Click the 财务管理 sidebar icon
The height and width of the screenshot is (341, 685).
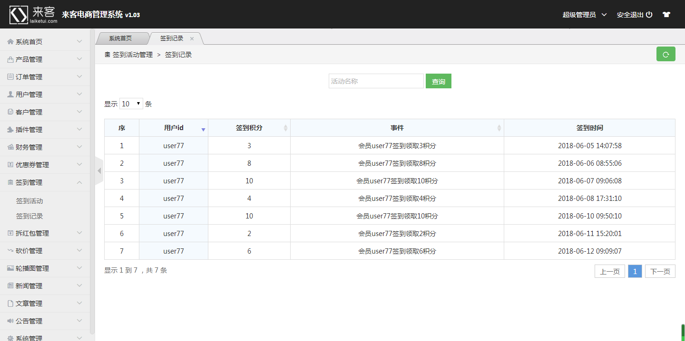pyautogui.click(x=10, y=147)
